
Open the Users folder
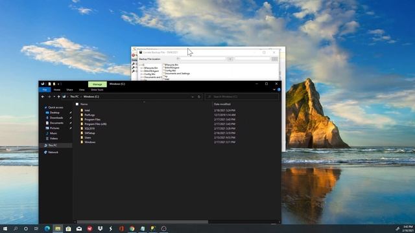click(88, 137)
